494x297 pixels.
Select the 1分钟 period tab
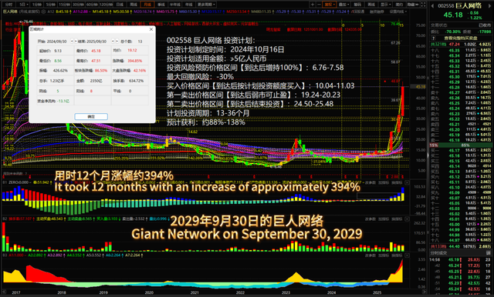[37, 5]
